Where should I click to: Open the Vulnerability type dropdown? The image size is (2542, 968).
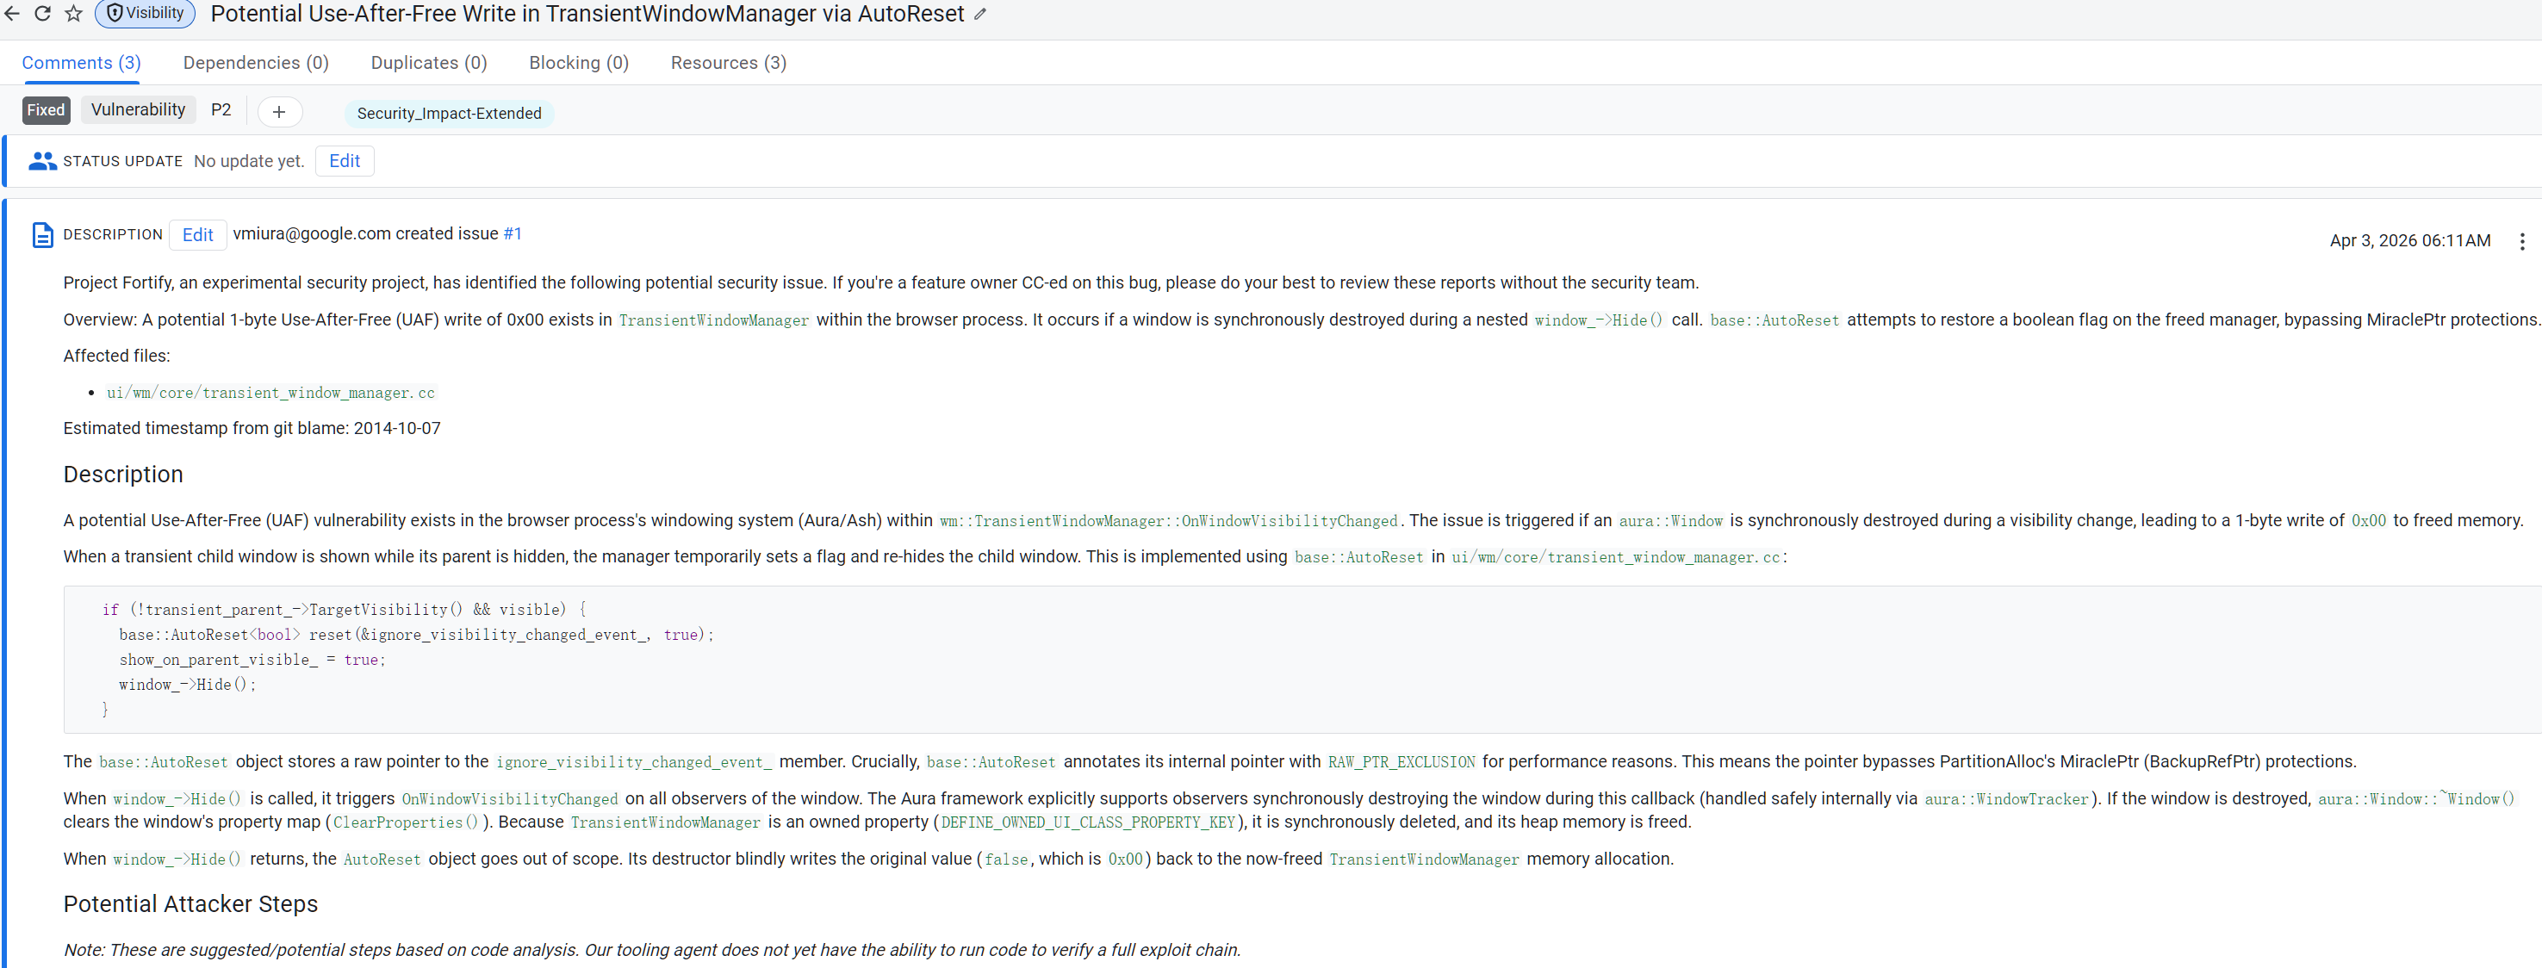[138, 109]
